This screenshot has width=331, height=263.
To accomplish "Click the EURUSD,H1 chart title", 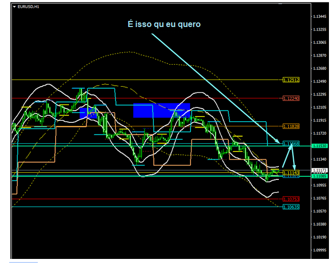I will click(x=29, y=6).
